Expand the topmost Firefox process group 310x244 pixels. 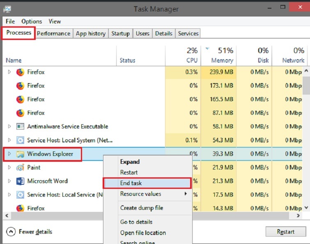click(x=9, y=72)
